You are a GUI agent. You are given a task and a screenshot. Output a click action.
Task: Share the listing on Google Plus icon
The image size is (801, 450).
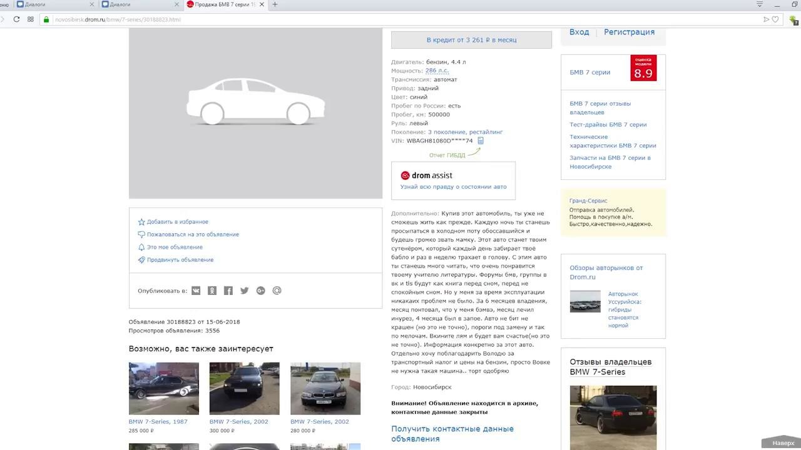pos(261,291)
